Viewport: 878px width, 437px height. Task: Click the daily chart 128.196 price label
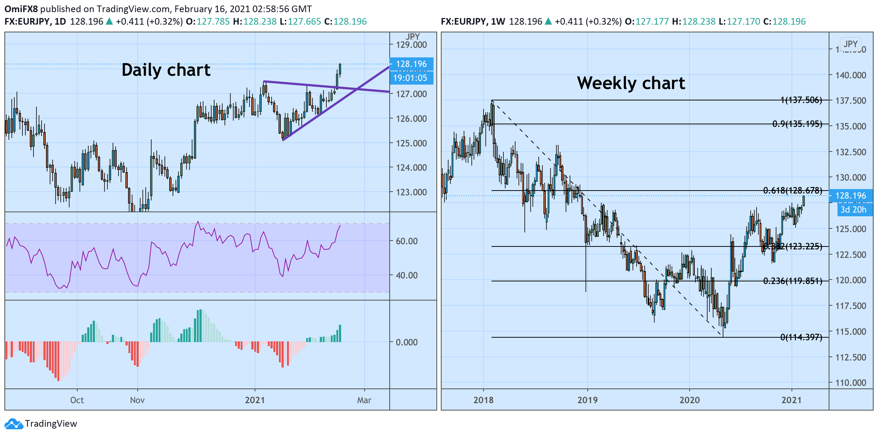[x=411, y=64]
